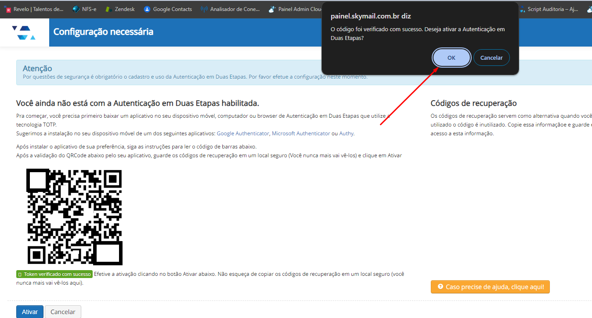Open the Google Authenticator link

(243, 133)
